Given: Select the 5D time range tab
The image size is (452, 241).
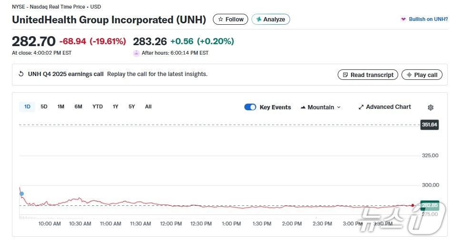Looking at the screenshot, I should [x=44, y=106].
